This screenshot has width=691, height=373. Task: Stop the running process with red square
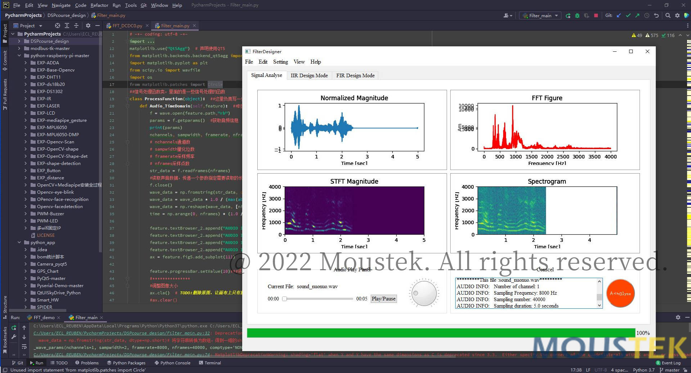coord(596,15)
